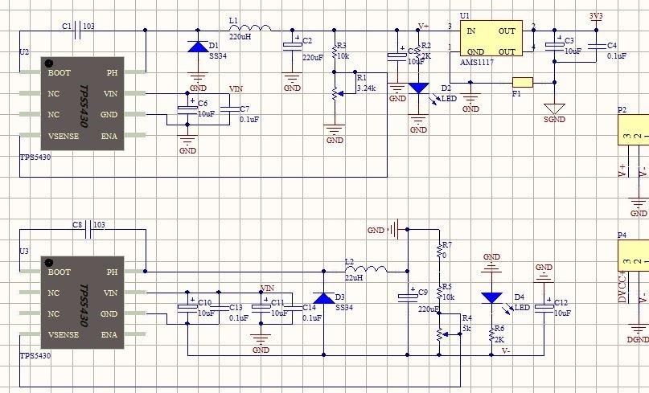Click the AMS1117 regulator U1 body
649x393 pixels.
[491, 38]
